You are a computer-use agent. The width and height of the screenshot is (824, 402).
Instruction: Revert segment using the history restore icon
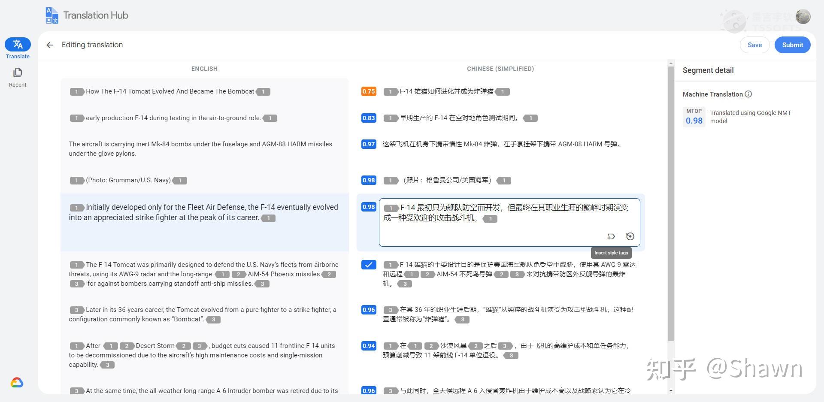point(630,236)
